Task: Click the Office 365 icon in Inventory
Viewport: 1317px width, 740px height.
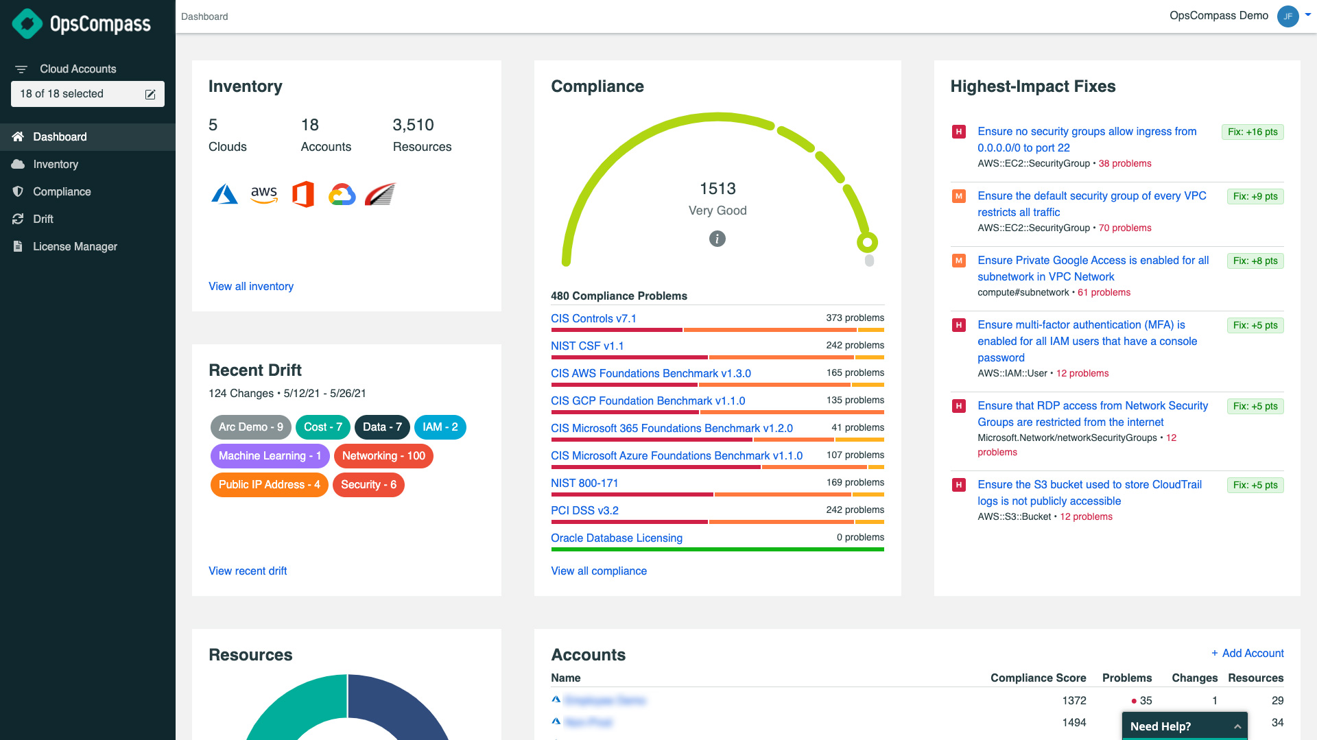Action: 302,193
